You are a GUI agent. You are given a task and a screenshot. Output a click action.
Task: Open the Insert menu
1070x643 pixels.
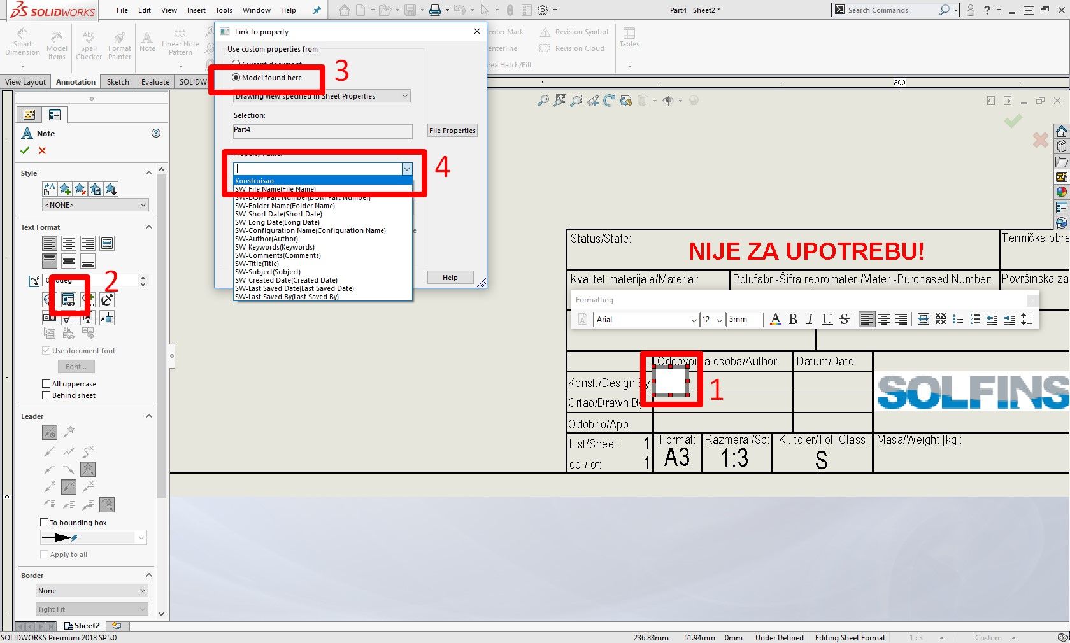tap(196, 10)
